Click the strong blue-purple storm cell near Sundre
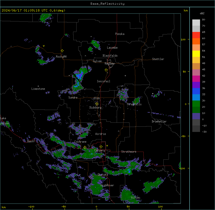The width and height of the screenshot is (215, 210). 80,76
